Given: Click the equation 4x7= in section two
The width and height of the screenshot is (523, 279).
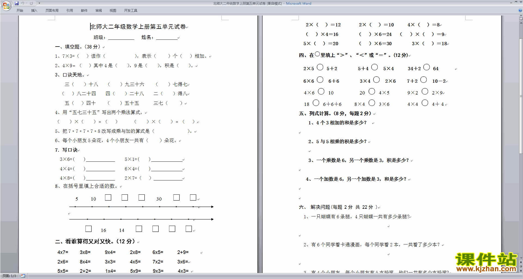Looking at the screenshot, I should point(63,252).
